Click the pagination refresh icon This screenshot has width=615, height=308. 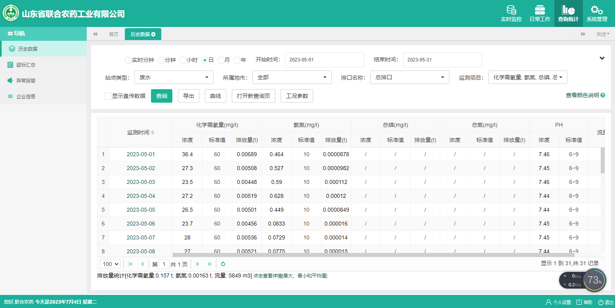click(223, 264)
